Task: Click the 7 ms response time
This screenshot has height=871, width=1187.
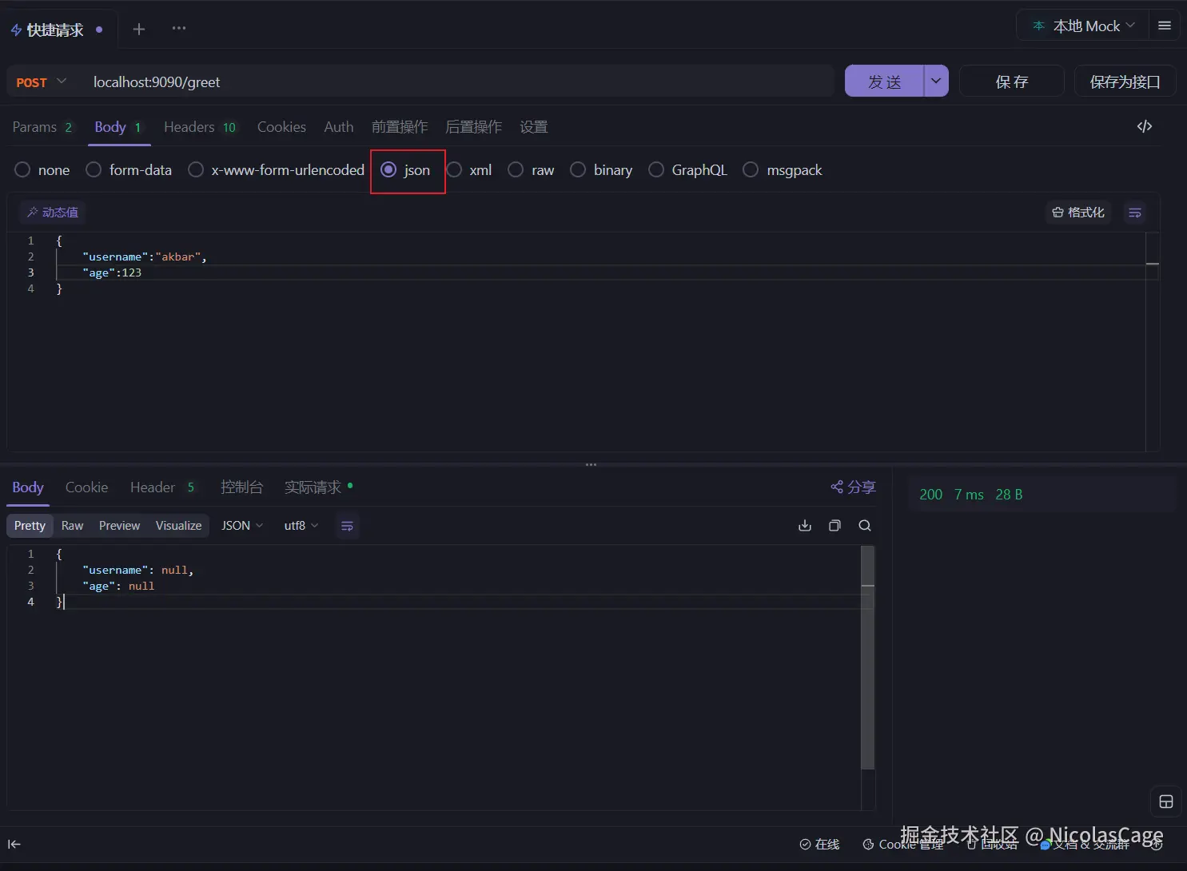Action: pos(969,495)
